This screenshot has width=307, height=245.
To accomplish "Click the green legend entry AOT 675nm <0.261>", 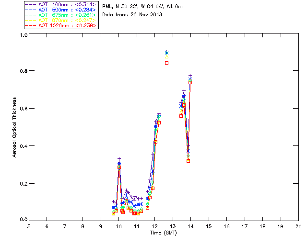I will [60, 15].
